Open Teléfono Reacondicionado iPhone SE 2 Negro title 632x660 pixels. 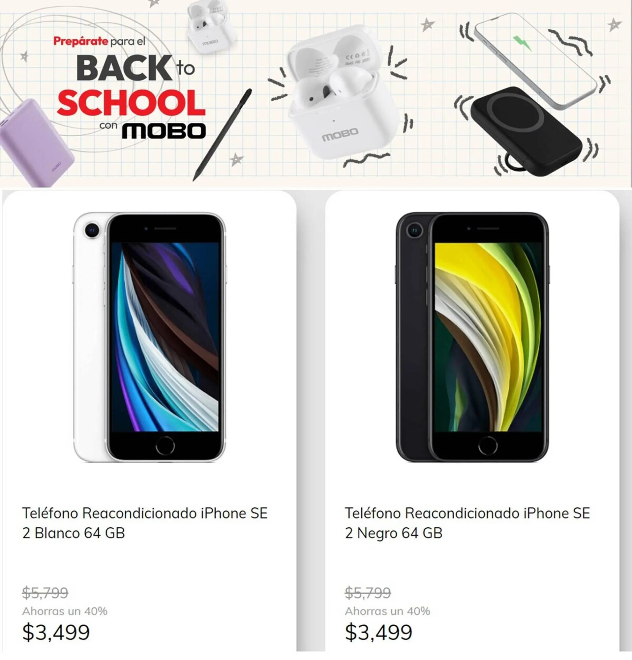click(x=467, y=523)
